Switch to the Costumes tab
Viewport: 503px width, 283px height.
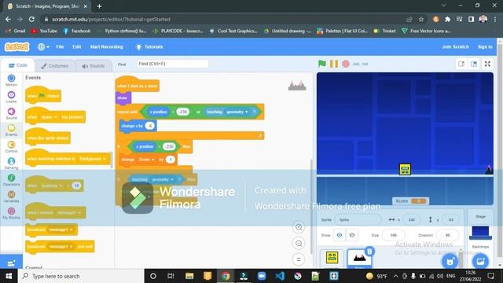(55, 66)
